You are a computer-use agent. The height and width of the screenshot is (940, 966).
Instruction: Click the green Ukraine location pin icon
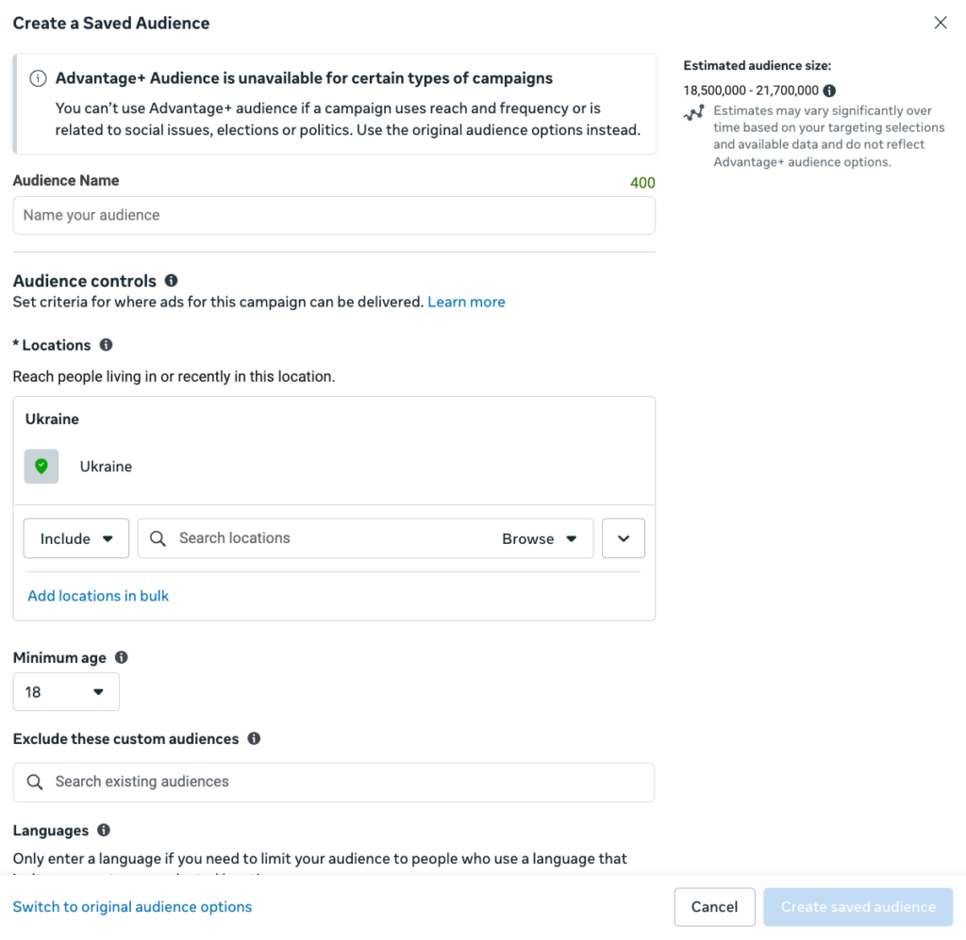click(x=42, y=467)
